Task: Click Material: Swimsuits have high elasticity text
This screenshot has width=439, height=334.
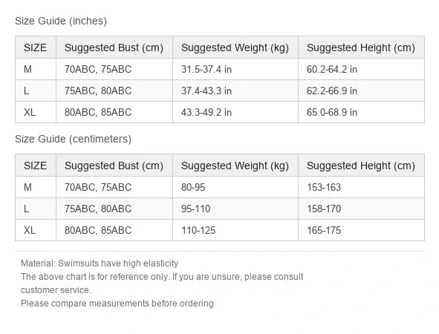Action: coord(100,263)
